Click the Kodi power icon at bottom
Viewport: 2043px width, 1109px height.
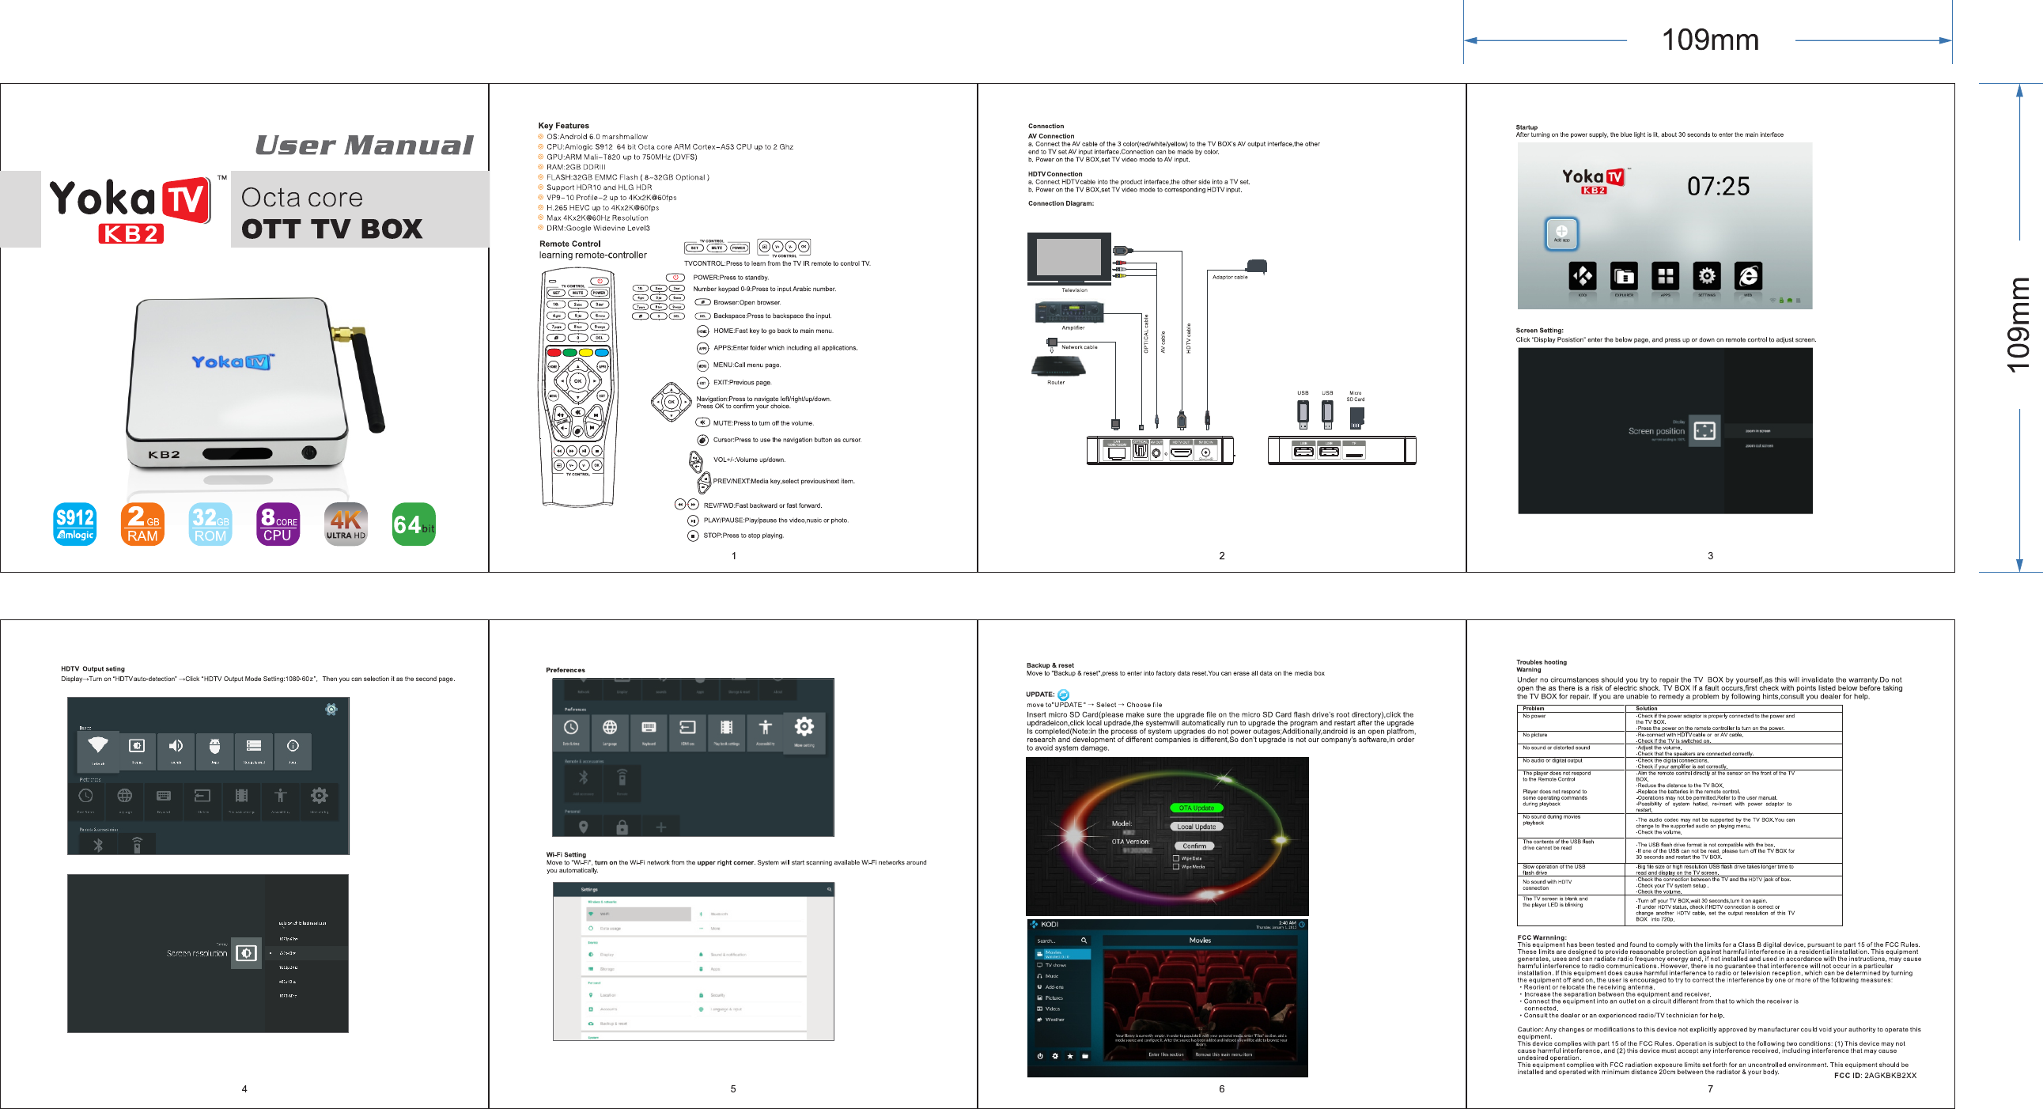tap(1040, 1056)
